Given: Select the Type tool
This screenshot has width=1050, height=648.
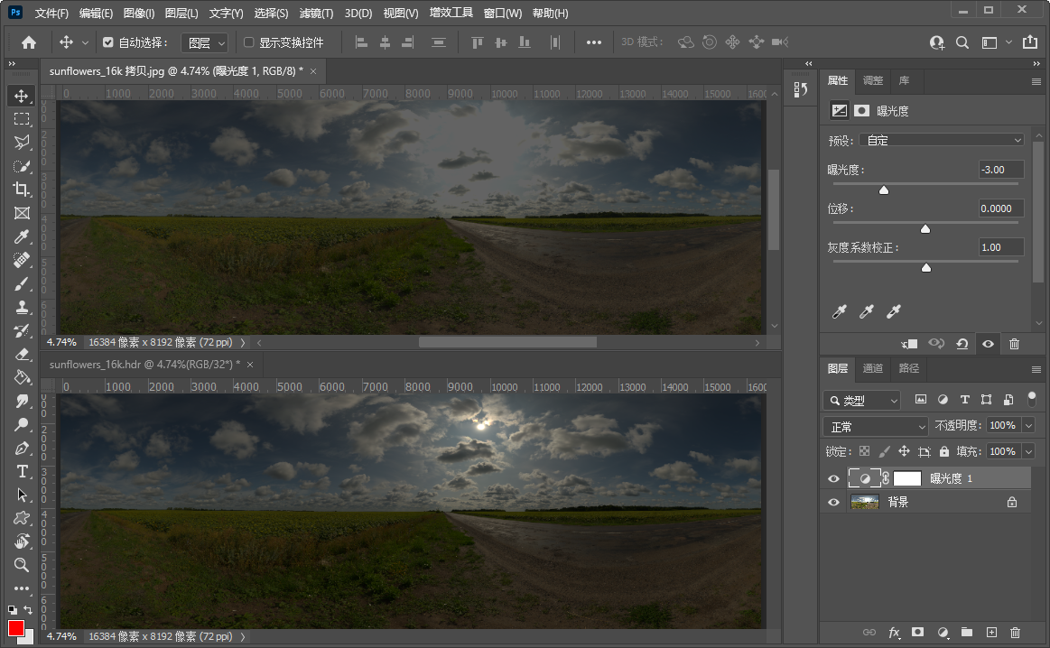Looking at the screenshot, I should [x=22, y=472].
